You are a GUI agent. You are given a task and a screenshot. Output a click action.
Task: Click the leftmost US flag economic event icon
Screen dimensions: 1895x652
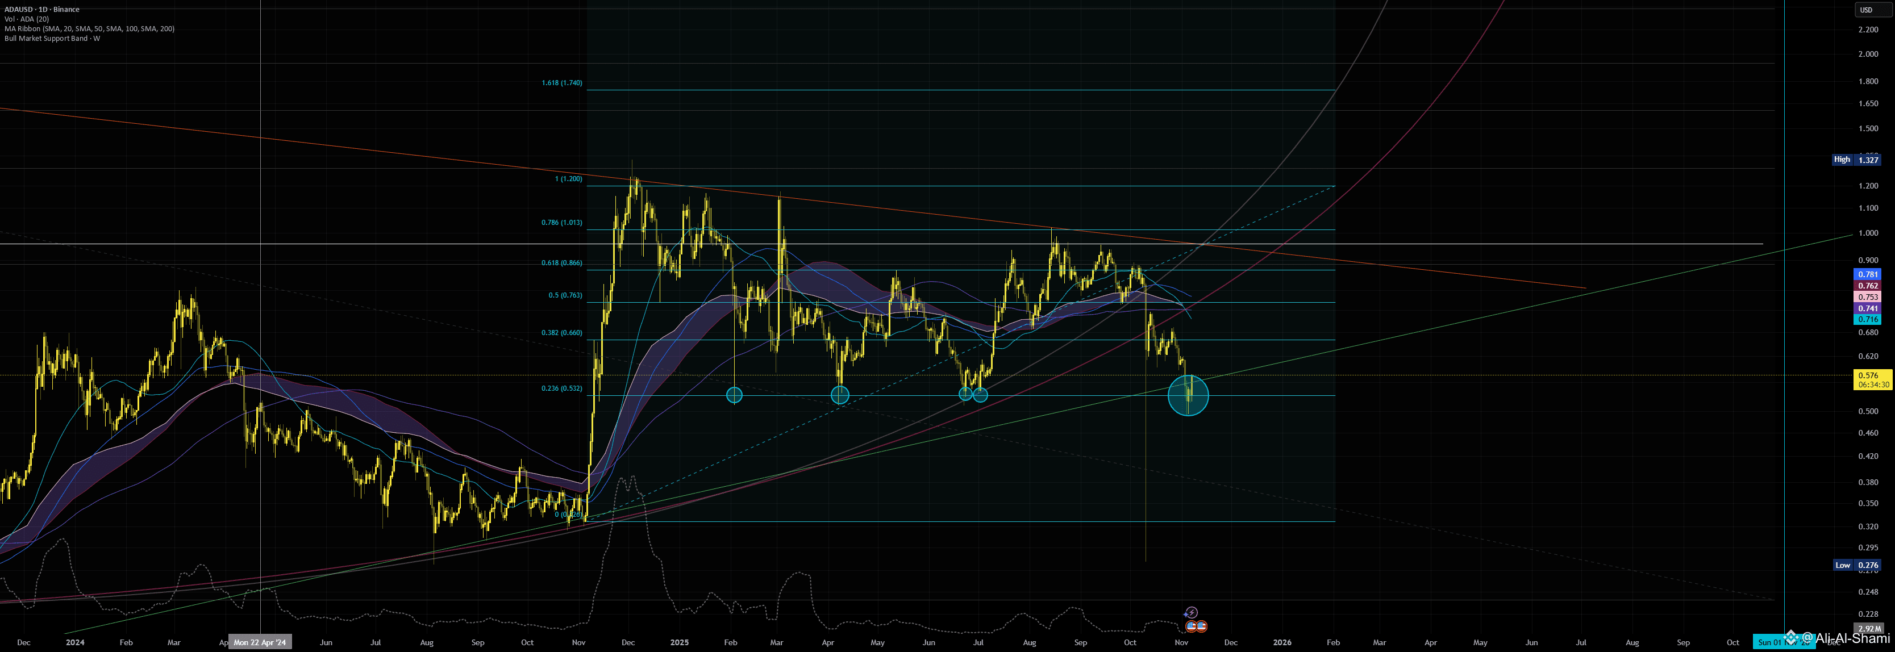click(1191, 626)
